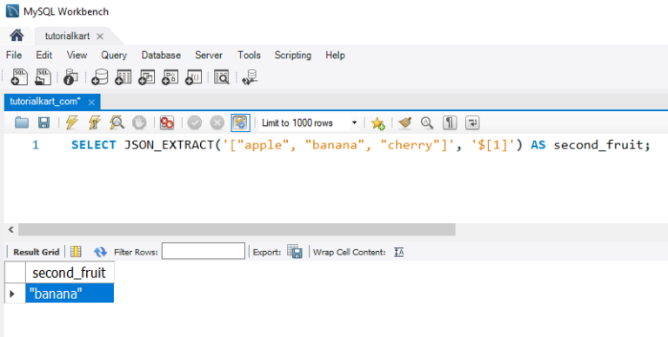Image resolution: width=668 pixels, height=337 pixels.
Task: Open a SQL script file with the folder icon
Action: click(x=22, y=123)
